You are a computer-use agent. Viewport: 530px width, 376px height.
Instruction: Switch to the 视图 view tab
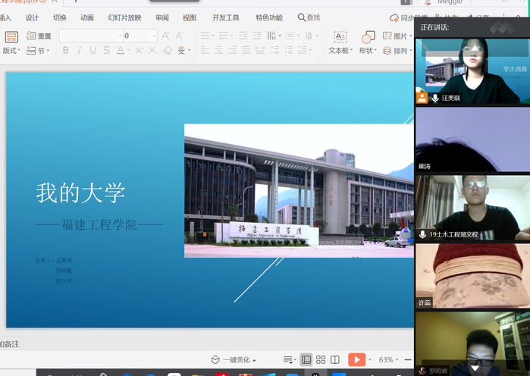(x=190, y=17)
